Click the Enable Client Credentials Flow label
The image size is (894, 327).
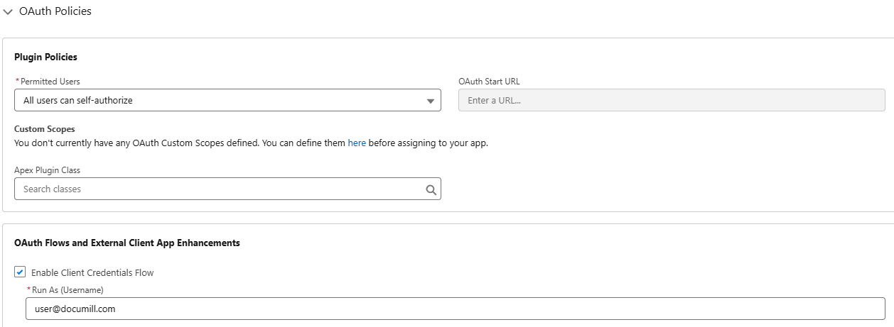tap(92, 272)
